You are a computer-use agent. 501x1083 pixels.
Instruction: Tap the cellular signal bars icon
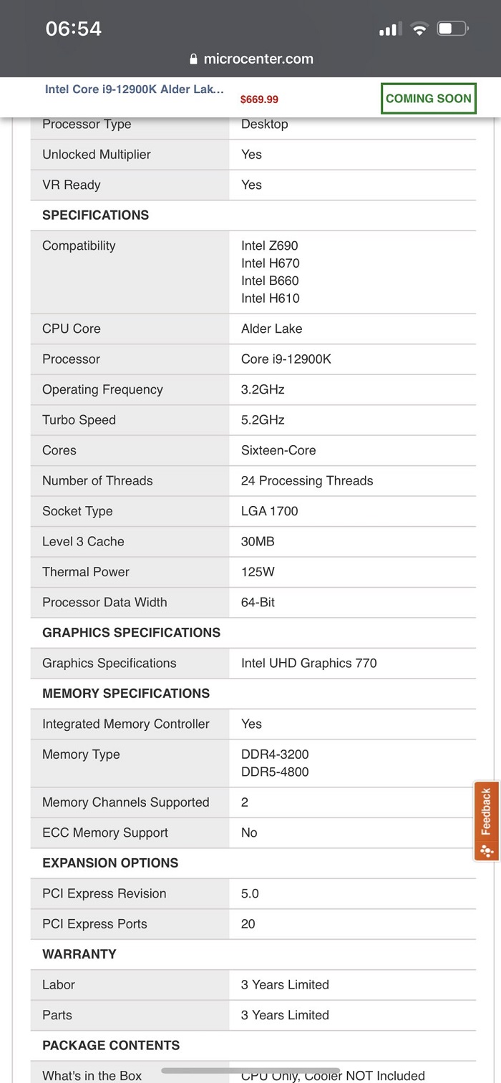(389, 29)
